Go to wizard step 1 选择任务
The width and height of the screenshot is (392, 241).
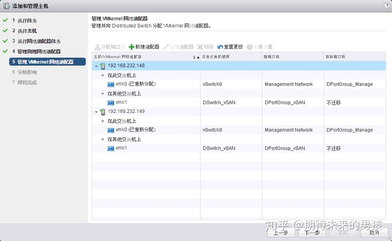24,21
